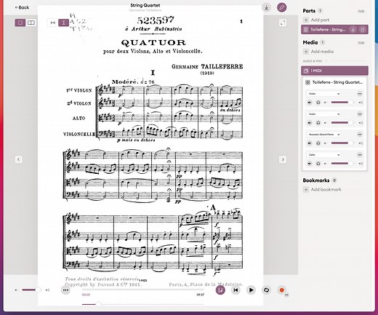Mute the Cello track
The width and height of the screenshot is (378, 315).
point(310,164)
